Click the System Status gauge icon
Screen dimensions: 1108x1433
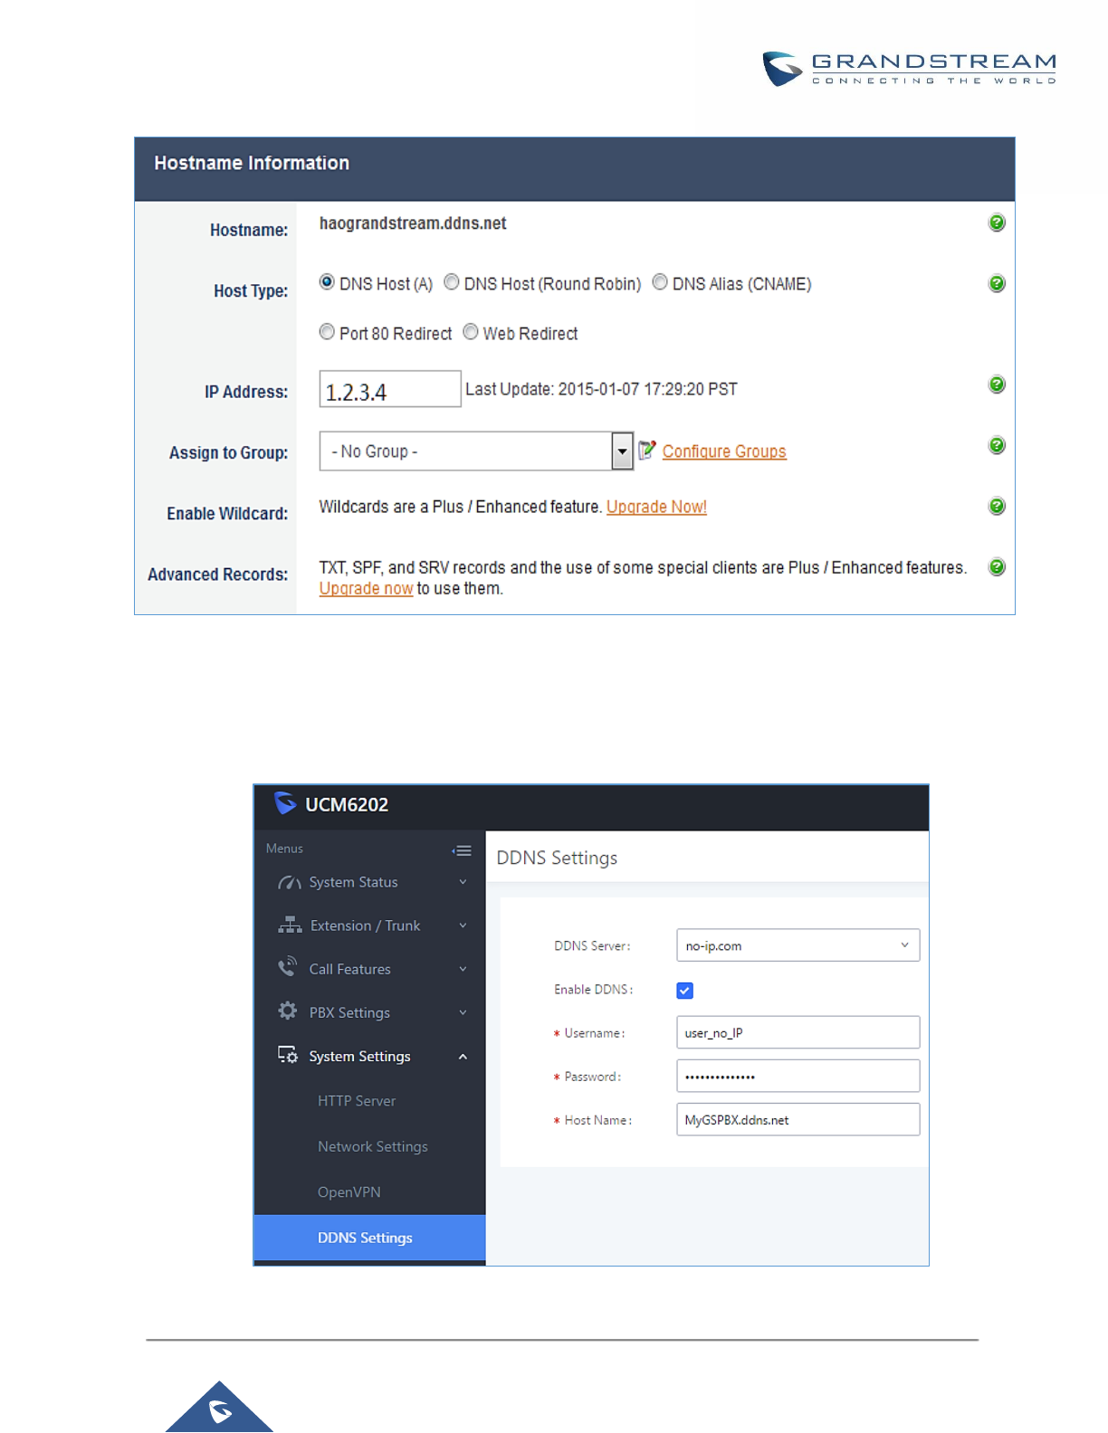289,882
